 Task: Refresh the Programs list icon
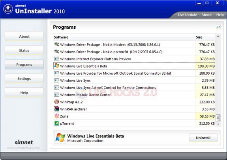coord(218,27)
